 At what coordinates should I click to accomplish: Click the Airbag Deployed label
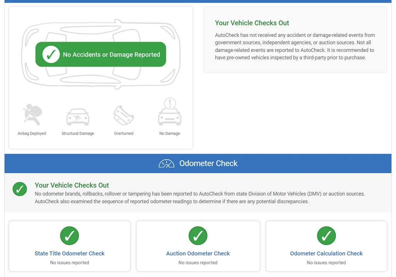[x=32, y=133]
